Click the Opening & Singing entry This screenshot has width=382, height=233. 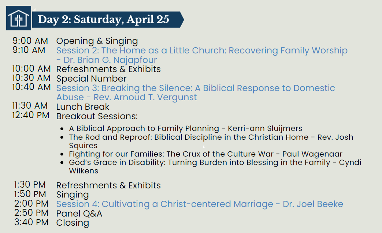(97, 41)
